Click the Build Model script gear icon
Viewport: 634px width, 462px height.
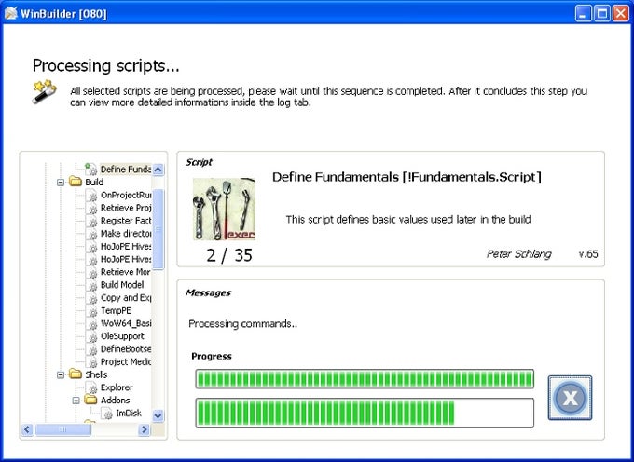point(92,286)
